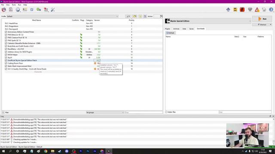275x154 pixels.
Task: Click the update-available icon on Cutting Room Floor
Action: (x=95, y=63)
